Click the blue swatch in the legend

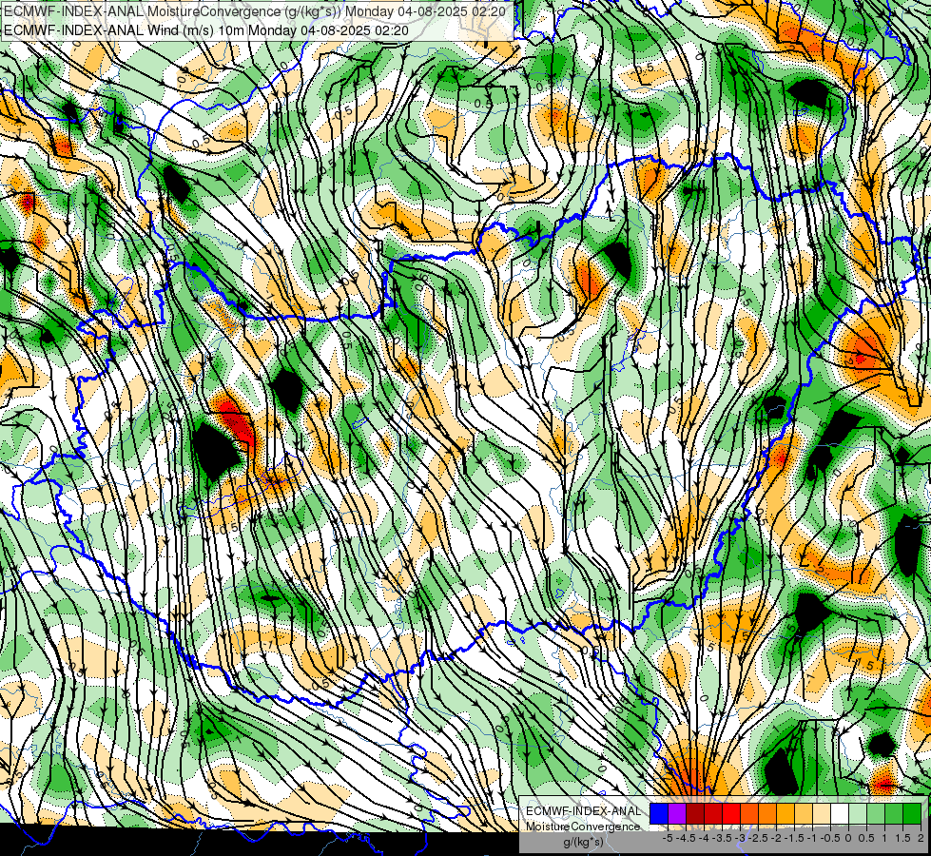pyautogui.click(x=659, y=814)
